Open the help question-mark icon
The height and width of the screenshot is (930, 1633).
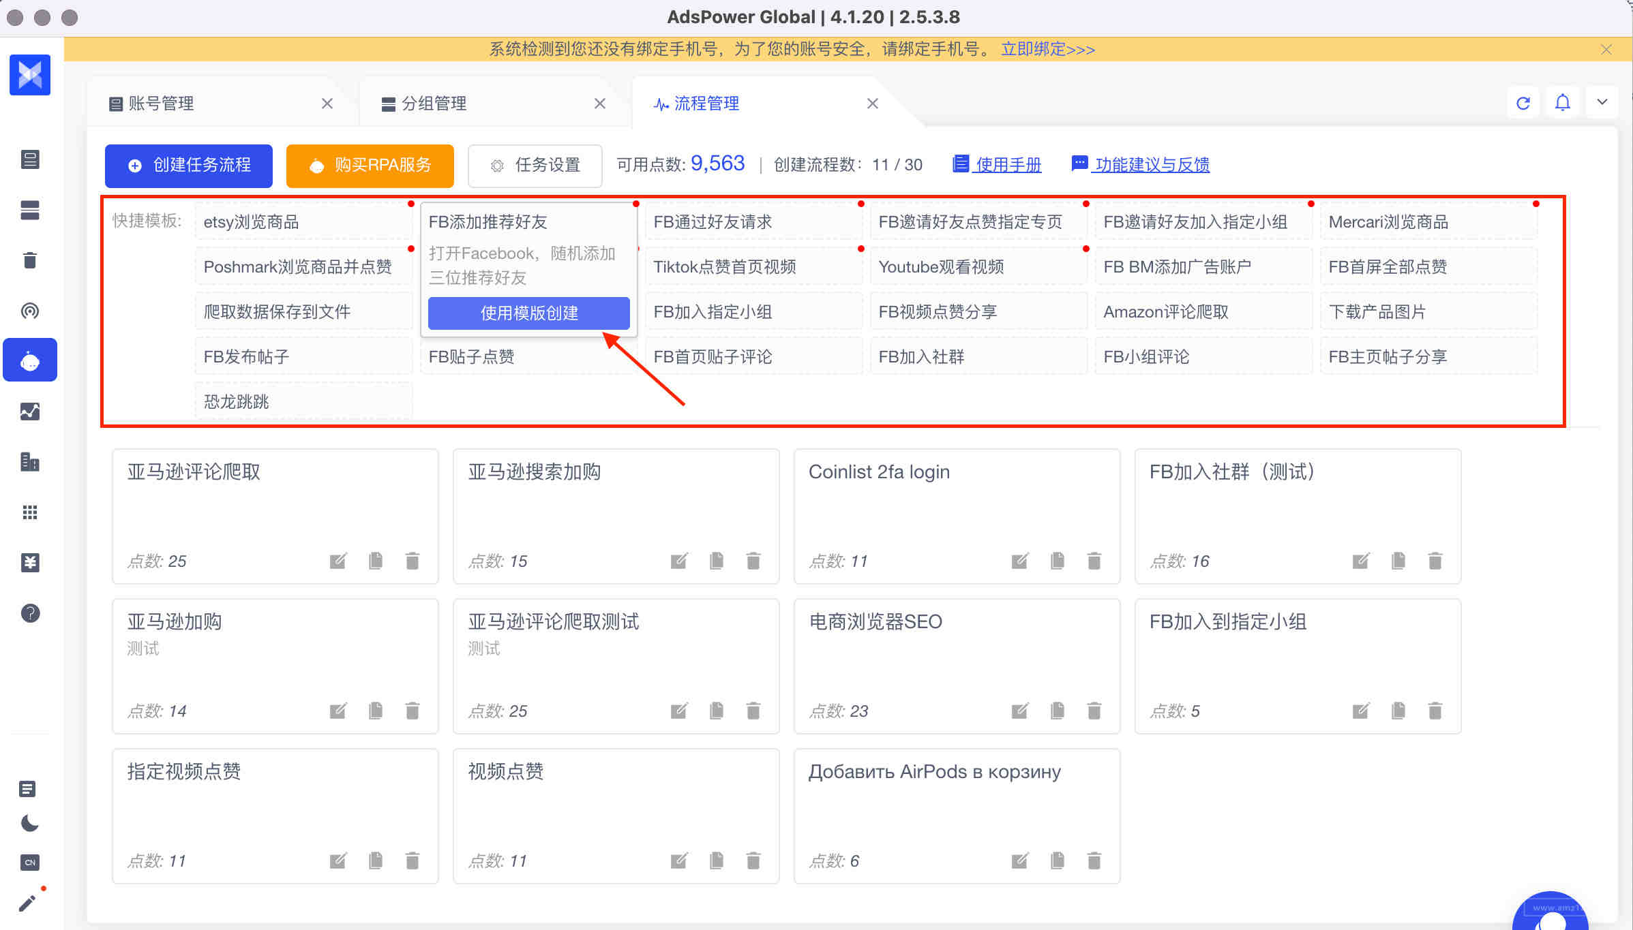coord(30,613)
